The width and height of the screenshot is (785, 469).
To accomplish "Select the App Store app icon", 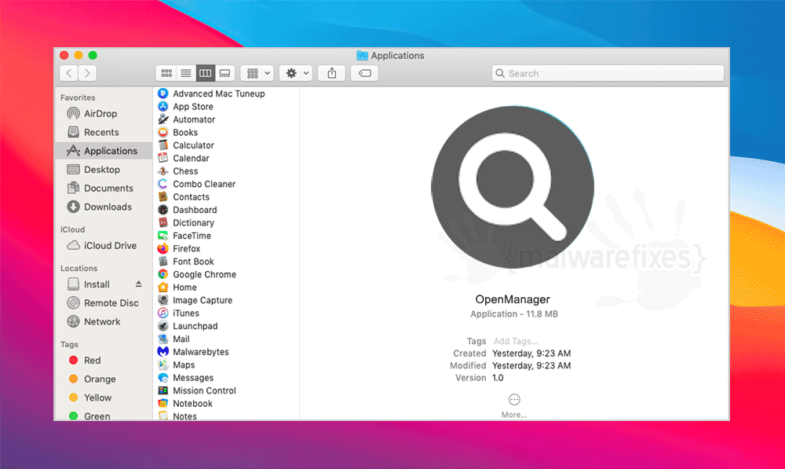I will pos(162,106).
